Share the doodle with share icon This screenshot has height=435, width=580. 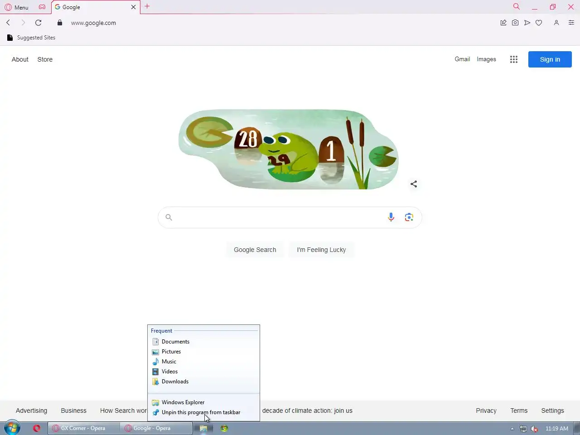414,184
